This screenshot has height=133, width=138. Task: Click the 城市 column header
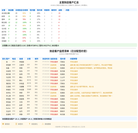click(x=36, y=59)
